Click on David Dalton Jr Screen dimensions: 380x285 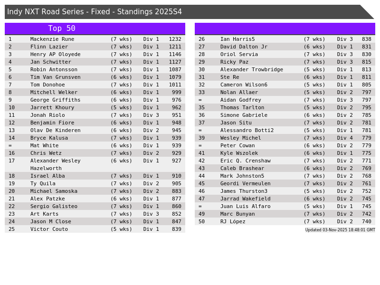(x=244, y=47)
